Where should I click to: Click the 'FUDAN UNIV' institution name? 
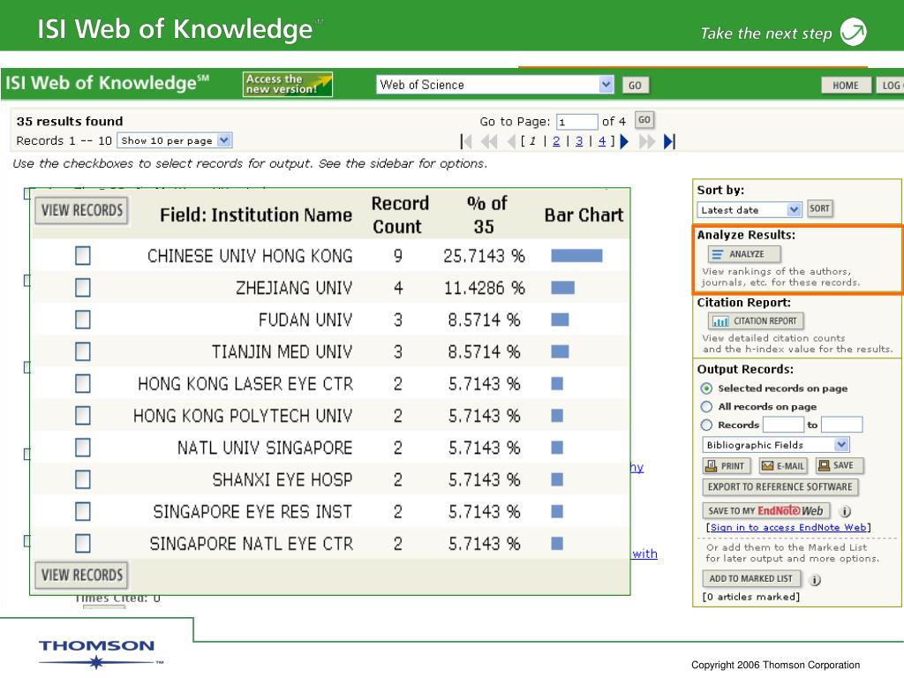coord(305,320)
